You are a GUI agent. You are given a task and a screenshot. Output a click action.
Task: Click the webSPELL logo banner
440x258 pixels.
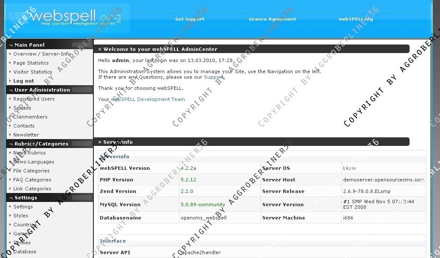click(67, 18)
